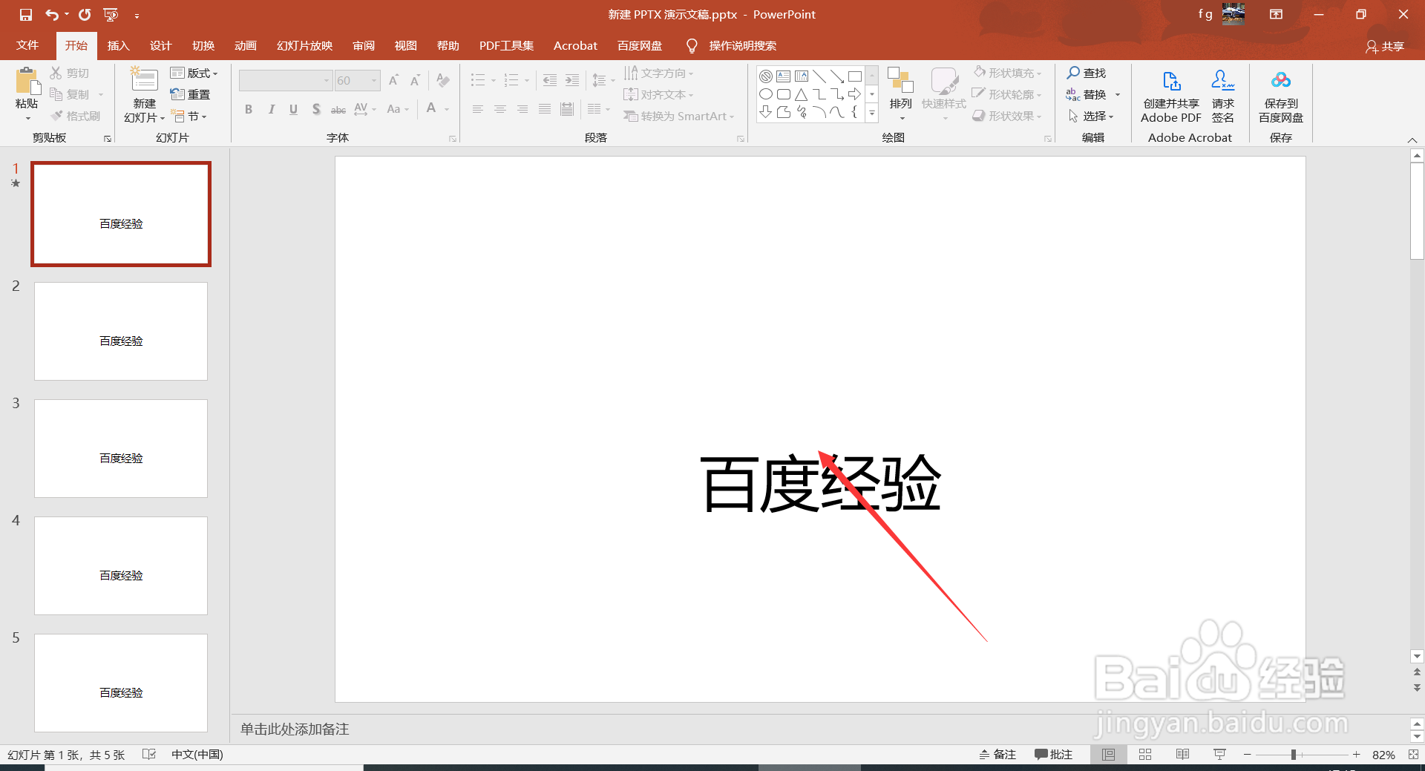Viewport: 1425px width, 771px height.
Task: Click the 82% zoom level button
Action: tap(1383, 755)
